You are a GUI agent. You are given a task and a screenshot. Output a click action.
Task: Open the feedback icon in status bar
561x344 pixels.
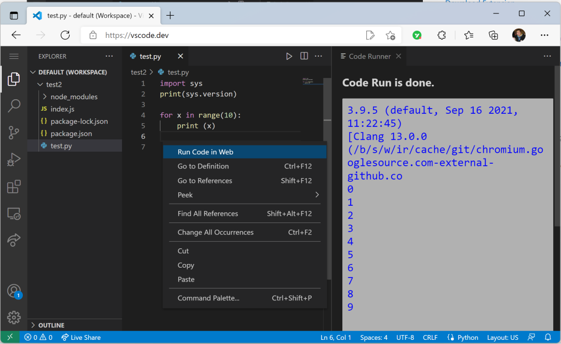(x=531, y=337)
